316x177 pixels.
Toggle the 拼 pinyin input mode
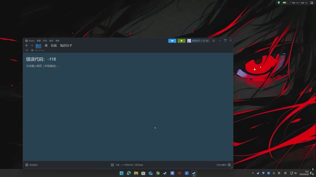pos(285,173)
